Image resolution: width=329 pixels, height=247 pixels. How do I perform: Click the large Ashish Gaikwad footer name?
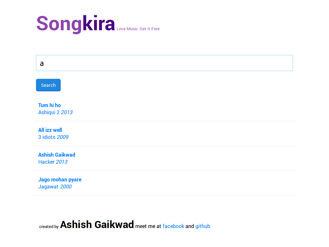97,224
